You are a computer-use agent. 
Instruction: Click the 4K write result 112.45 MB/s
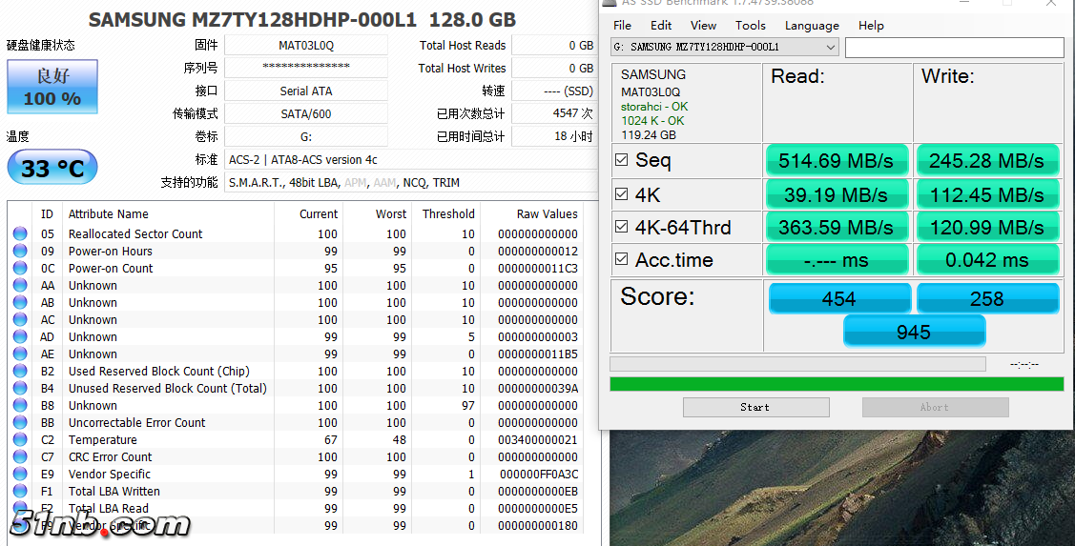pyautogui.click(x=987, y=194)
